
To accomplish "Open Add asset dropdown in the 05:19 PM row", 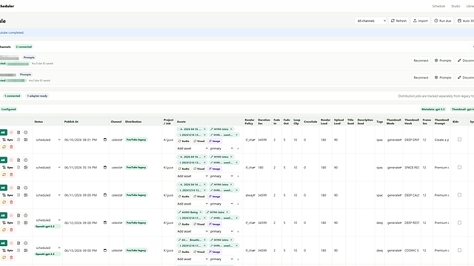I will point(193,176).
